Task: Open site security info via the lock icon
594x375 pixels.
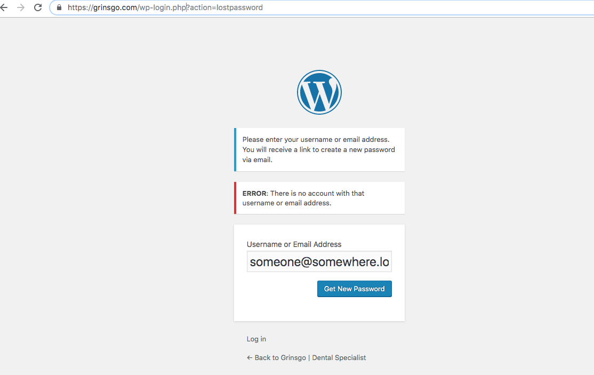Action: 59,7
